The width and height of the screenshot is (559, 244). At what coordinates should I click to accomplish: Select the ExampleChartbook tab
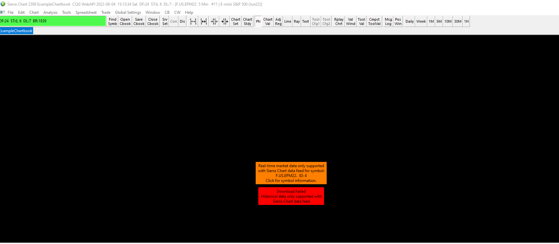pyautogui.click(x=16, y=31)
